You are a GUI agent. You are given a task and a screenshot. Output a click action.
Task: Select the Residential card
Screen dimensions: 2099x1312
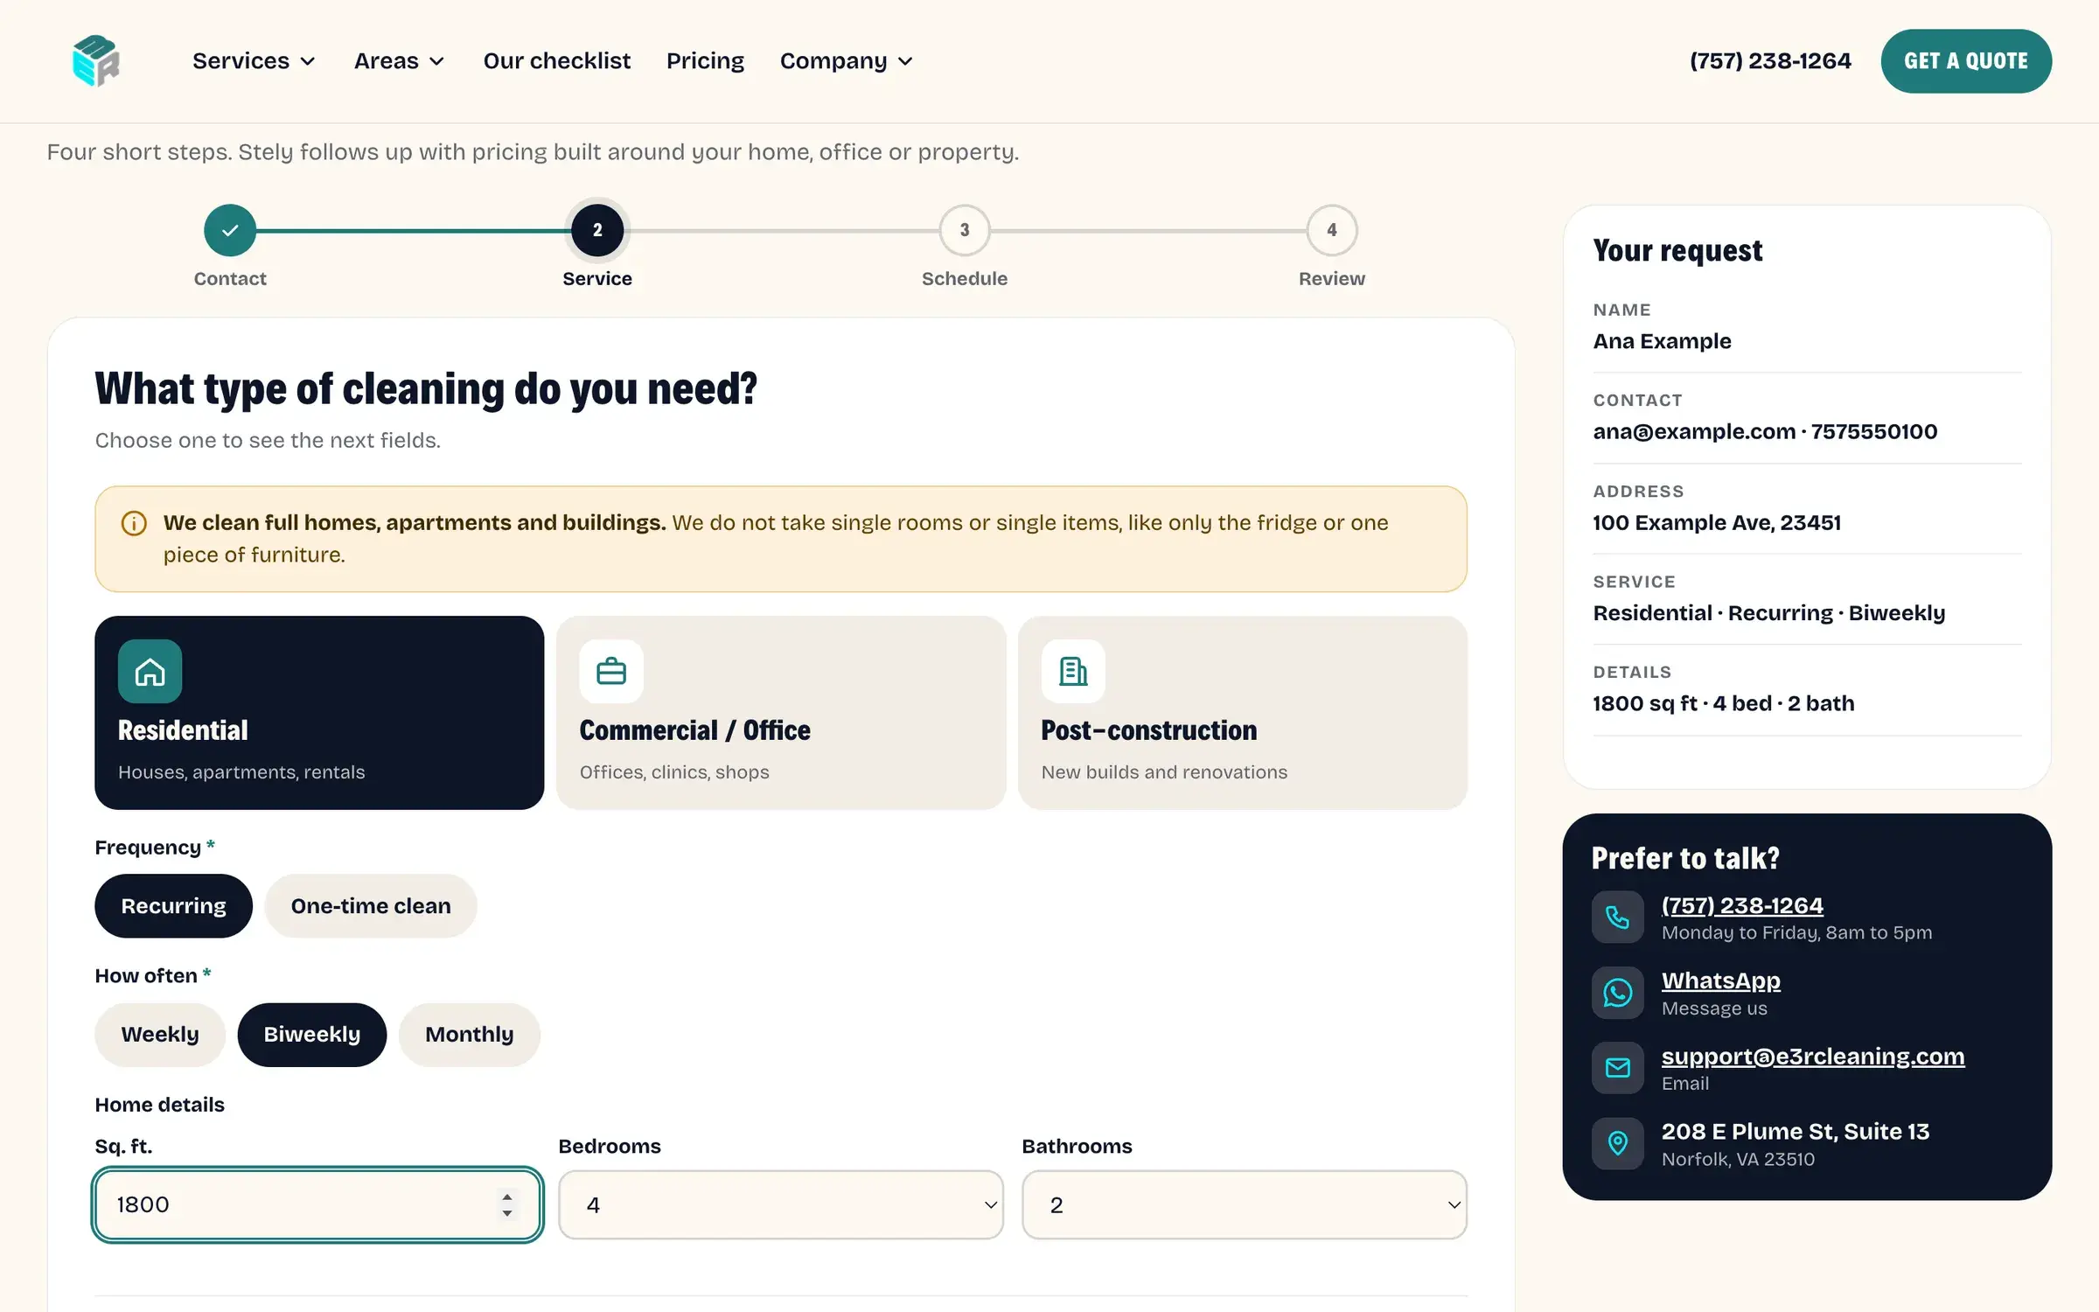point(319,712)
